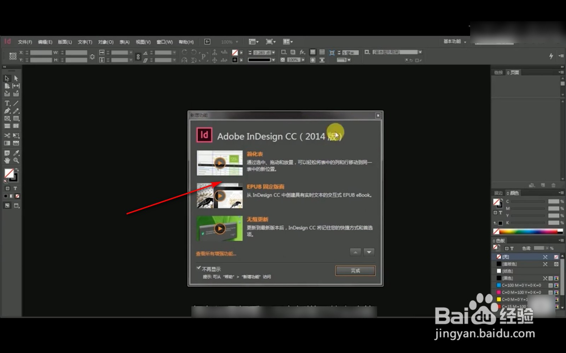
Task: Select the Line tool
Action: coord(16,103)
